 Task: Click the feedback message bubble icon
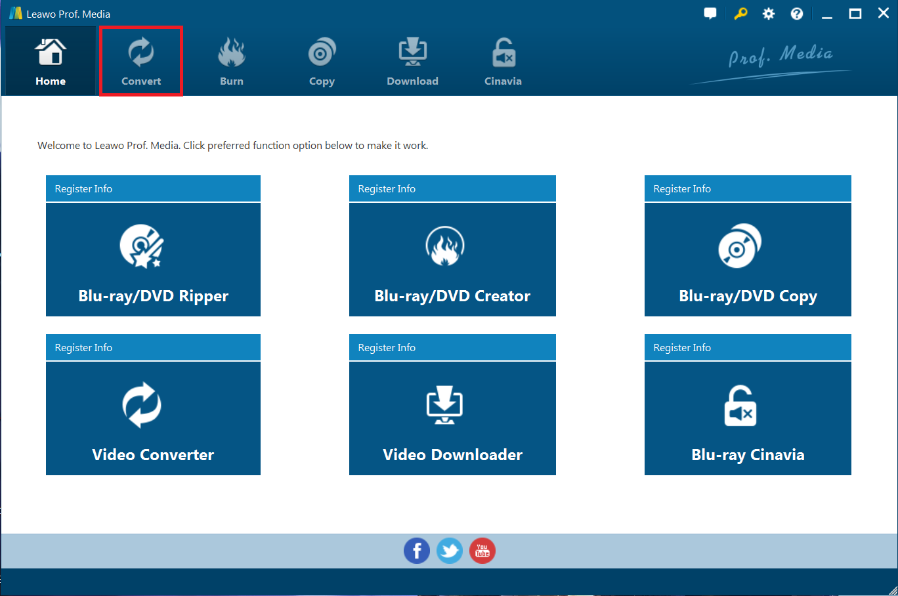pyautogui.click(x=710, y=13)
